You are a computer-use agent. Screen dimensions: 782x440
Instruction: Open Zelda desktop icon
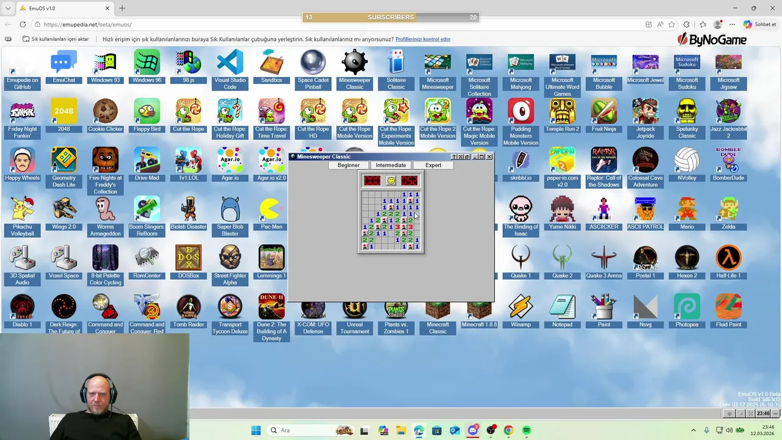729,214
